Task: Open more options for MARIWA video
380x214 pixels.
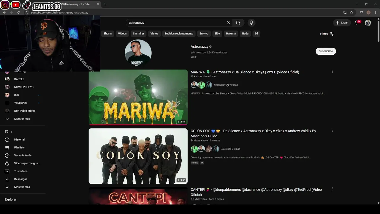Action: point(332,71)
